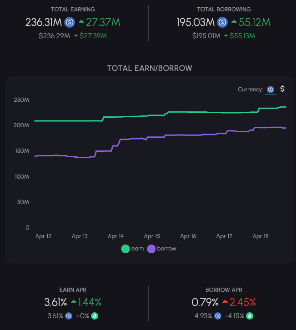296x330 pixels.
Task: Switch chart currency to USDC token
Action: [271, 90]
